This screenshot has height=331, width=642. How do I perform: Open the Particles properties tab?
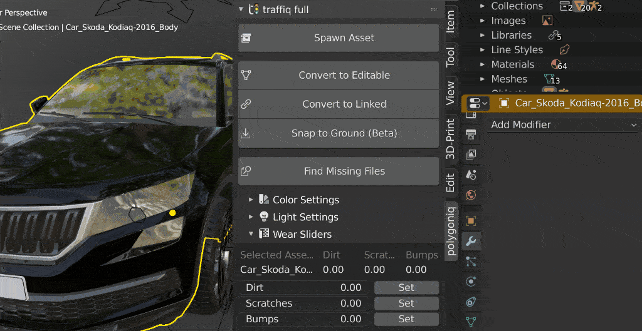[x=471, y=262]
